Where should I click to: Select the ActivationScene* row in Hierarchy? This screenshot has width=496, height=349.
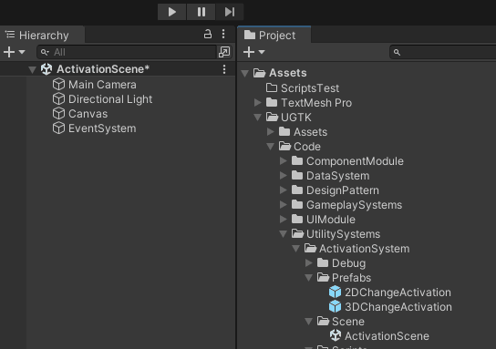(118, 69)
